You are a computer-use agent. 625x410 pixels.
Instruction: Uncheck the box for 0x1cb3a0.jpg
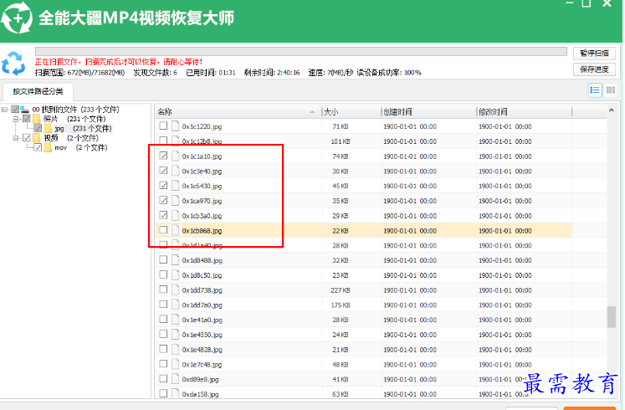163,215
